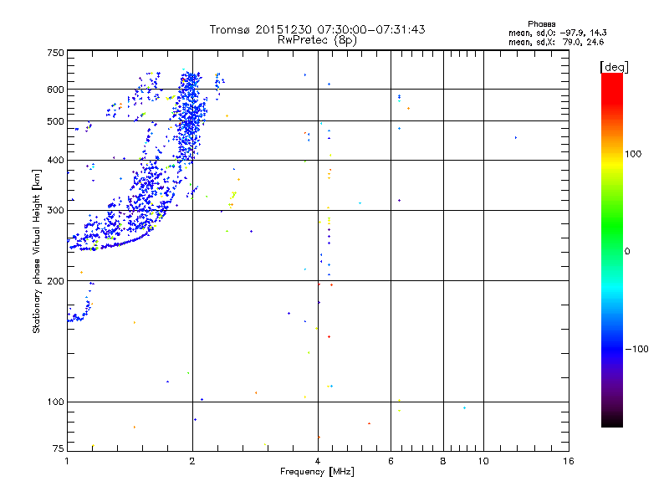Click the x-axis tick label '16'
This screenshot has width=669, height=502.
(x=569, y=461)
